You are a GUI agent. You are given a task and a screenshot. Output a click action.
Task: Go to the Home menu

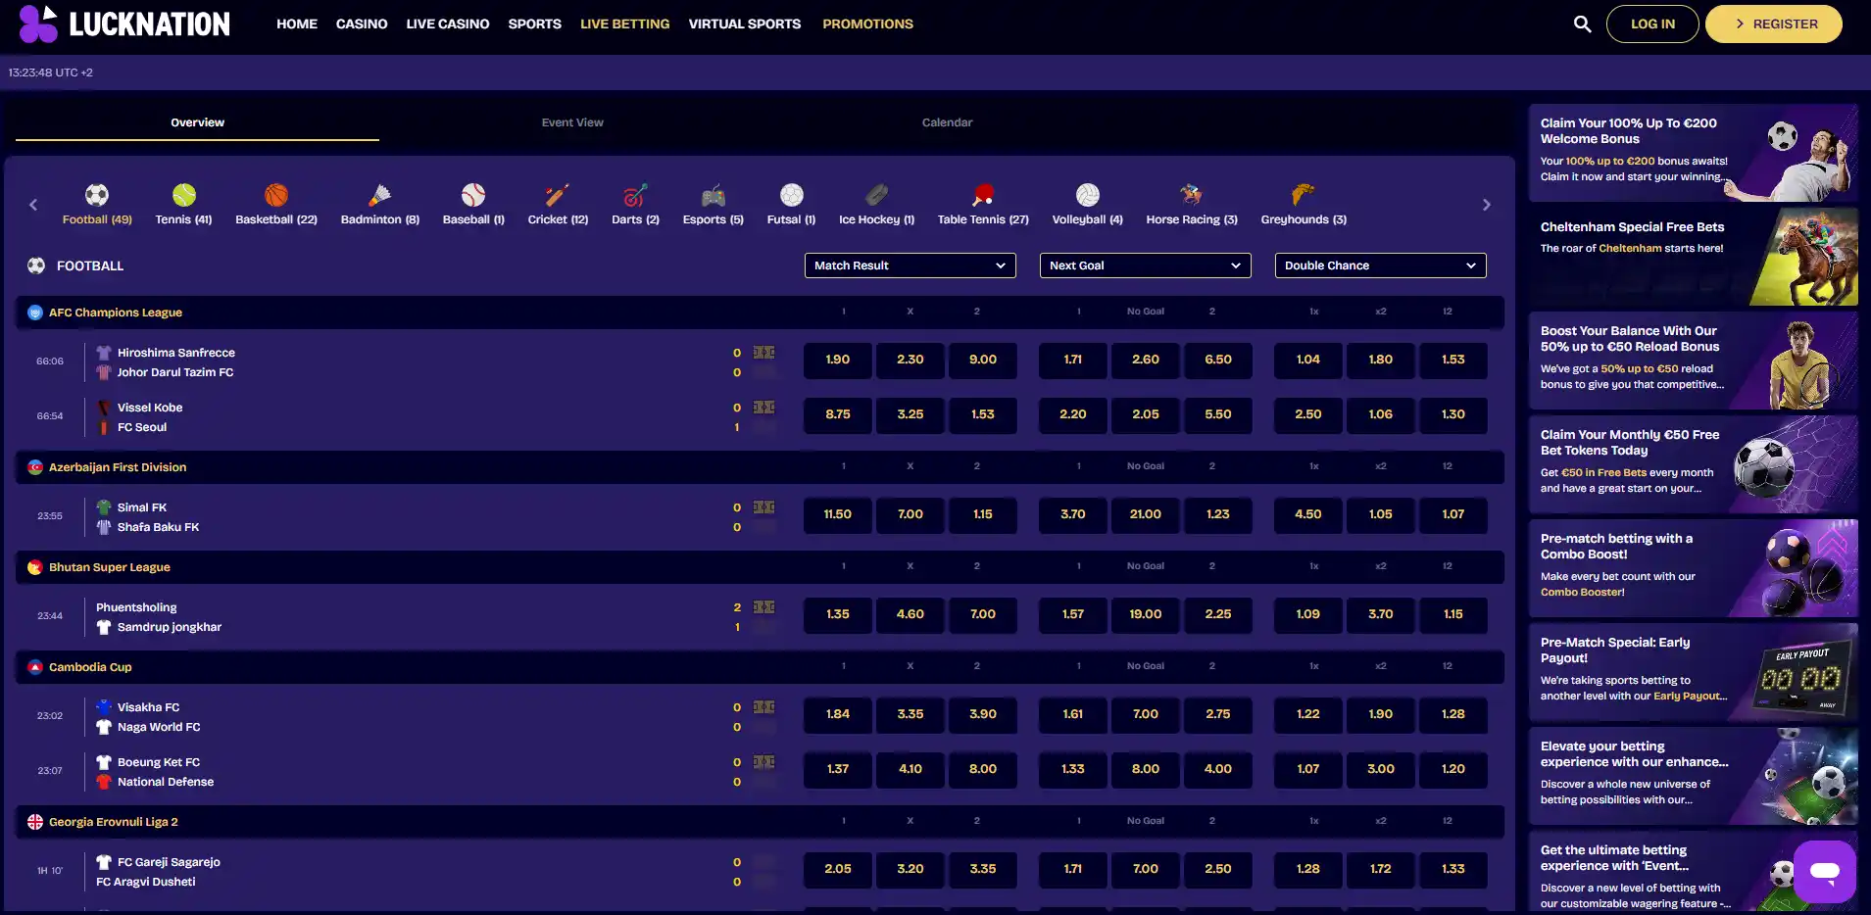[297, 24]
